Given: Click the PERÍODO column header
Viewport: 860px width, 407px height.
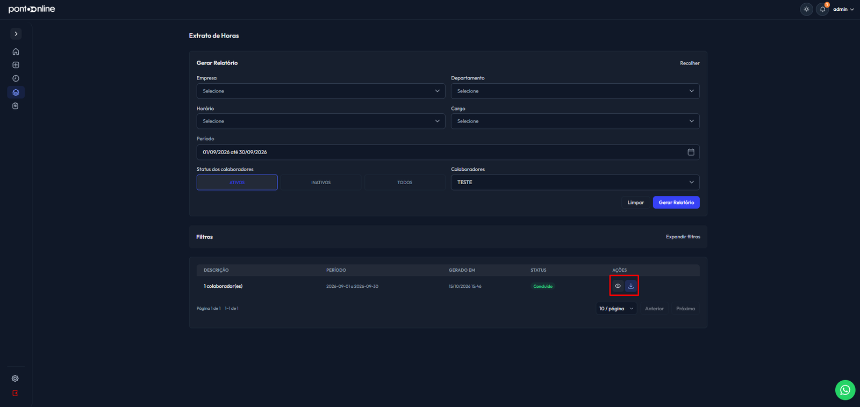Looking at the screenshot, I should [336, 270].
